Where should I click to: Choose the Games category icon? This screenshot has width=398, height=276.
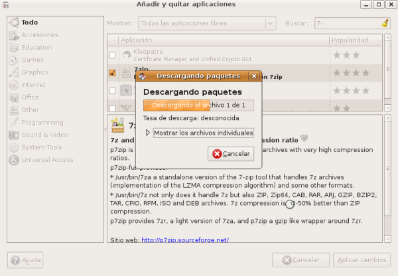[x=13, y=60]
